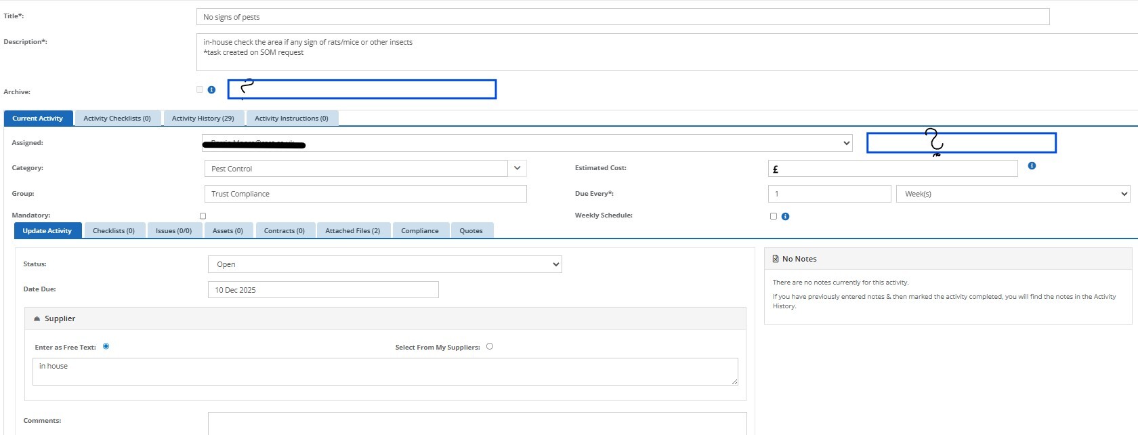The image size is (1138, 435).
Task: Switch to the Activity History (29) tab
Action: click(203, 119)
